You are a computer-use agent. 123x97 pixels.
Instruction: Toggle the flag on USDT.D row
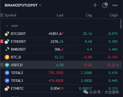click(x=2, y=65)
